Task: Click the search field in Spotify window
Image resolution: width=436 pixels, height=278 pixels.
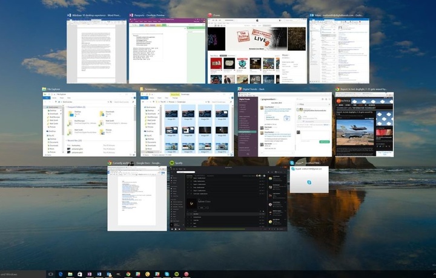Action: [186, 172]
